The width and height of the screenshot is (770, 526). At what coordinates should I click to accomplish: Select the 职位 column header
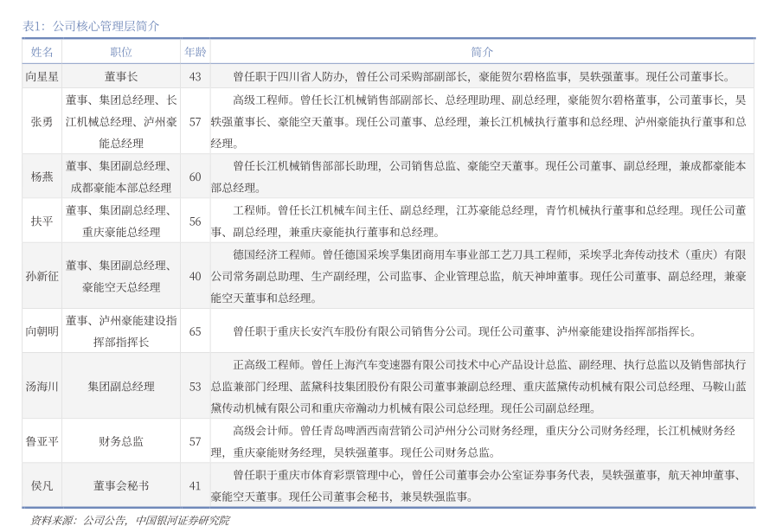tap(121, 52)
